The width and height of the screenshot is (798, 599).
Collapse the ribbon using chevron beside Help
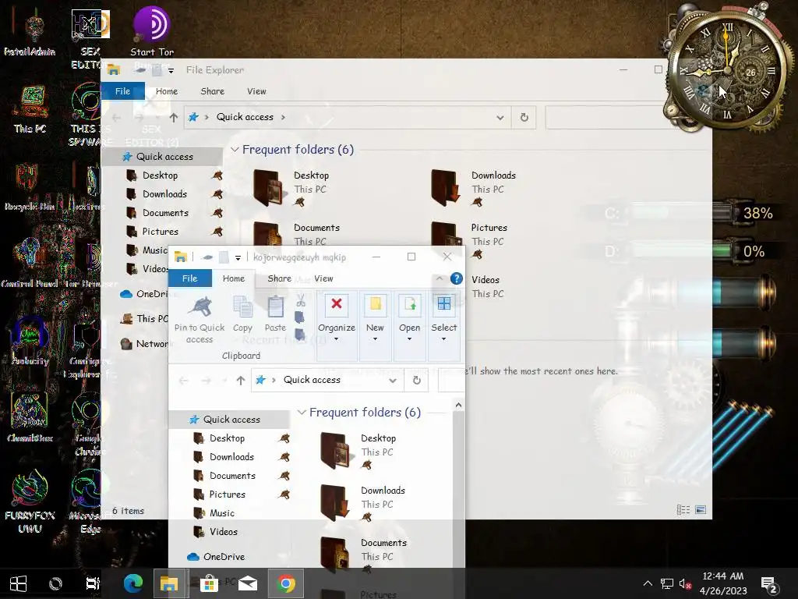[x=440, y=278]
